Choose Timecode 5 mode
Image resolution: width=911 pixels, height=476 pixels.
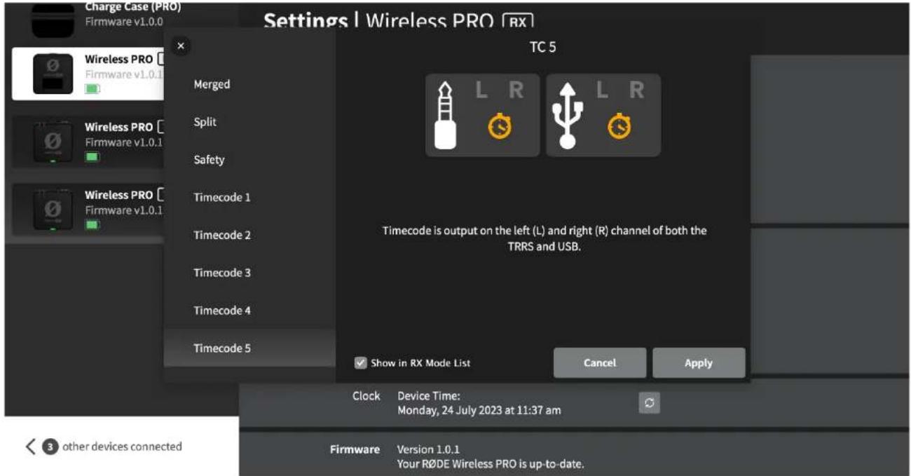click(x=249, y=348)
